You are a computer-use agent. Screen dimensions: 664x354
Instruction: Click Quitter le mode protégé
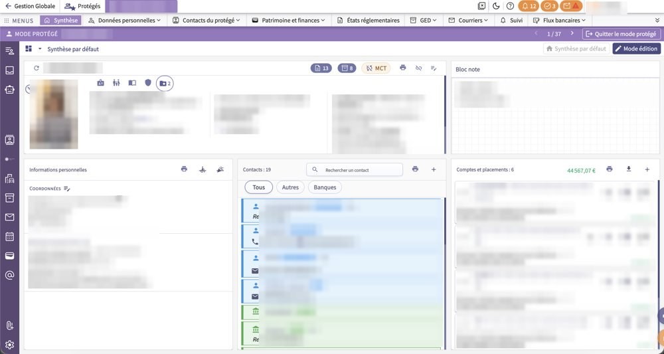622,34
